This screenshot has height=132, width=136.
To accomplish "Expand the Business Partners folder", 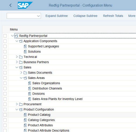I will 17,62.
